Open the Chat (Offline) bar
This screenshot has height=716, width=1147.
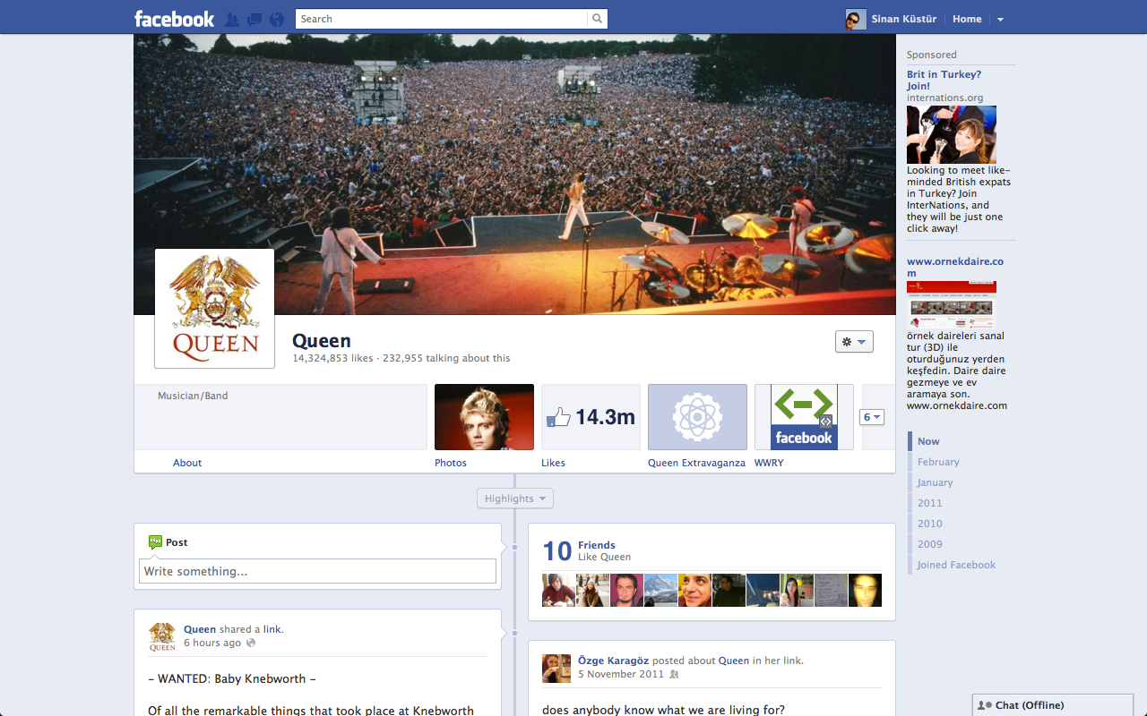(x=1058, y=705)
